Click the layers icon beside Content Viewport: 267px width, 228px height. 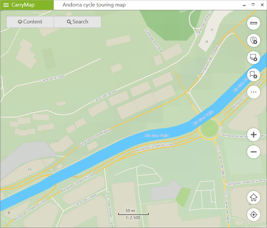(20, 22)
